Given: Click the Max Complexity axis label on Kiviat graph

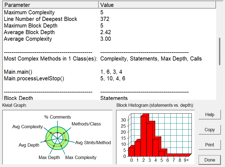Looking at the screenshot, I should (81, 158).
